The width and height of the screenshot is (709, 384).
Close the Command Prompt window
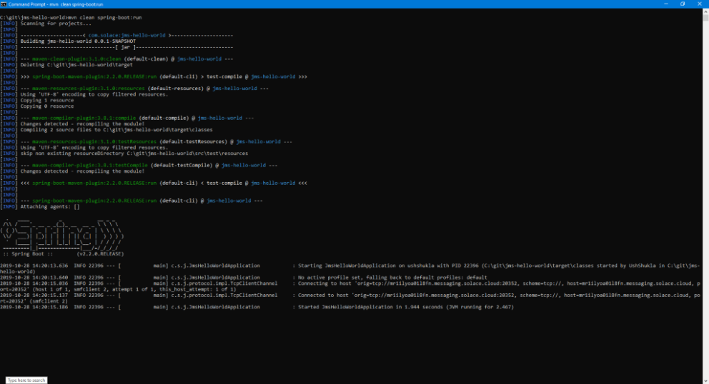(701, 4)
